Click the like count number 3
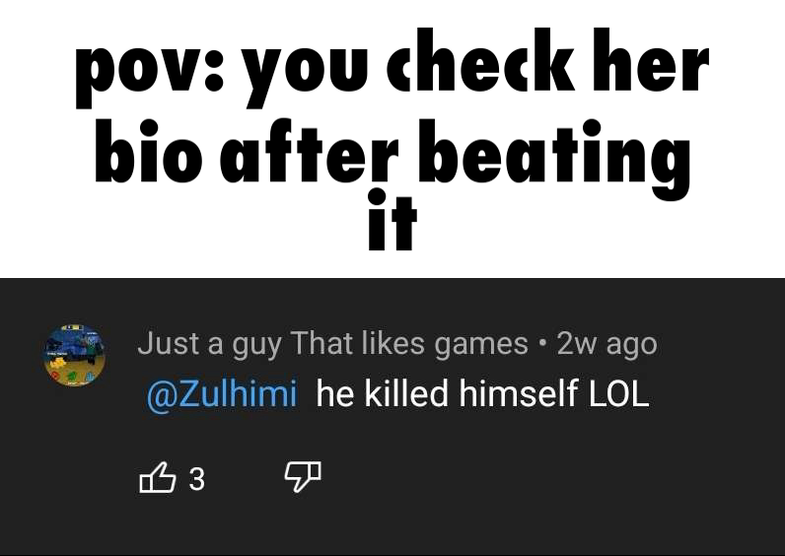This screenshot has height=556, width=785. (x=197, y=479)
